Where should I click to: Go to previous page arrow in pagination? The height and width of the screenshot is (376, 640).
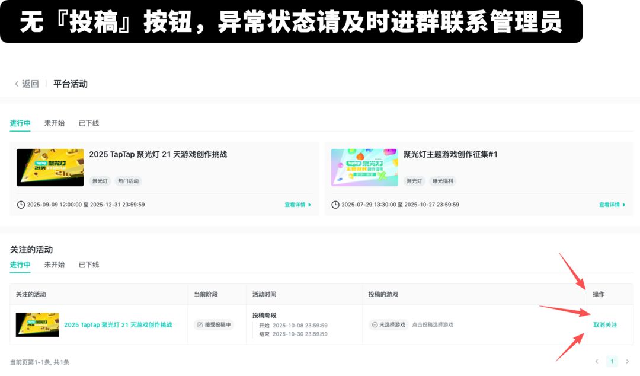(597, 361)
